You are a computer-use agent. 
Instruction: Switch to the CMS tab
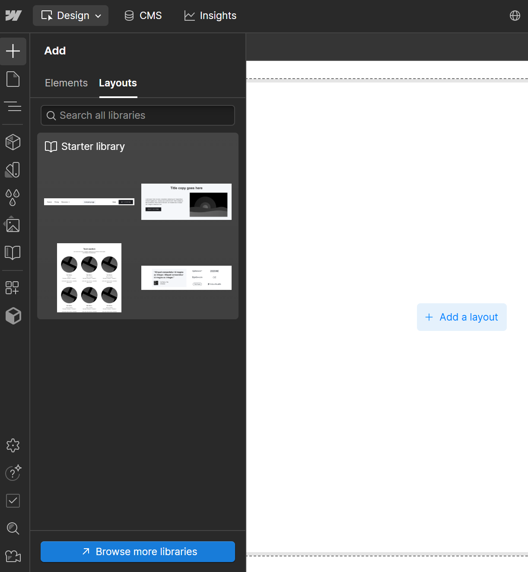coord(143,16)
